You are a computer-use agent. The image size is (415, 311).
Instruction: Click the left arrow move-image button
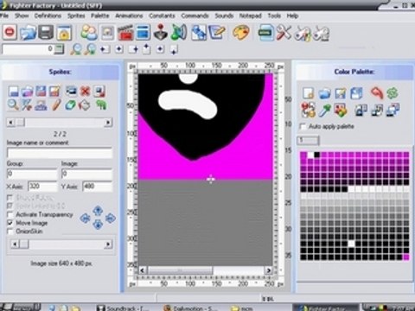86,219
